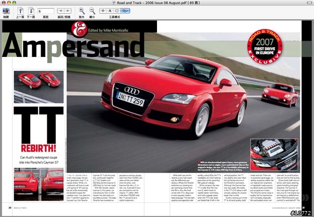
Task: Click the engine bay inset photo
Action: 274,155
